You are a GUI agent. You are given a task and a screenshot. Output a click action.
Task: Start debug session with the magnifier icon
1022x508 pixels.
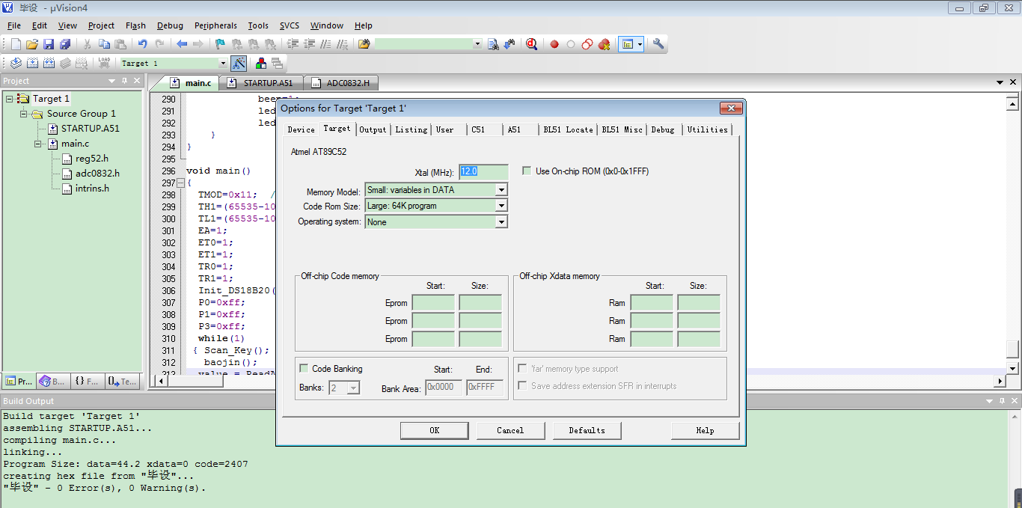531,44
